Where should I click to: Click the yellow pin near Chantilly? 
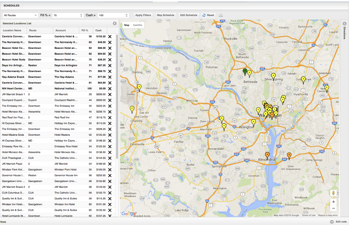[x=132, y=109]
